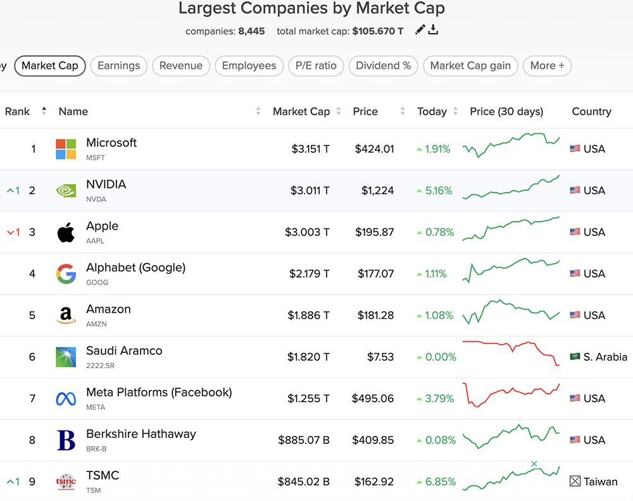Image resolution: width=633 pixels, height=501 pixels.
Task: Open the Dividend % ranking
Action: (383, 66)
